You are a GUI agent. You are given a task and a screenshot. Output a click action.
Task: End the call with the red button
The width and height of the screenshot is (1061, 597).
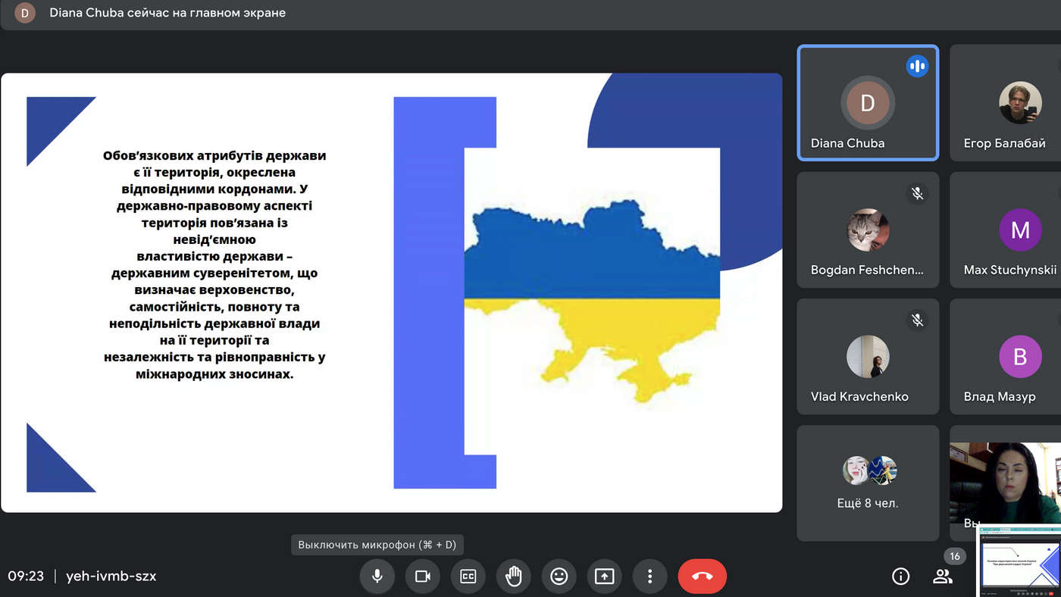coord(702,577)
